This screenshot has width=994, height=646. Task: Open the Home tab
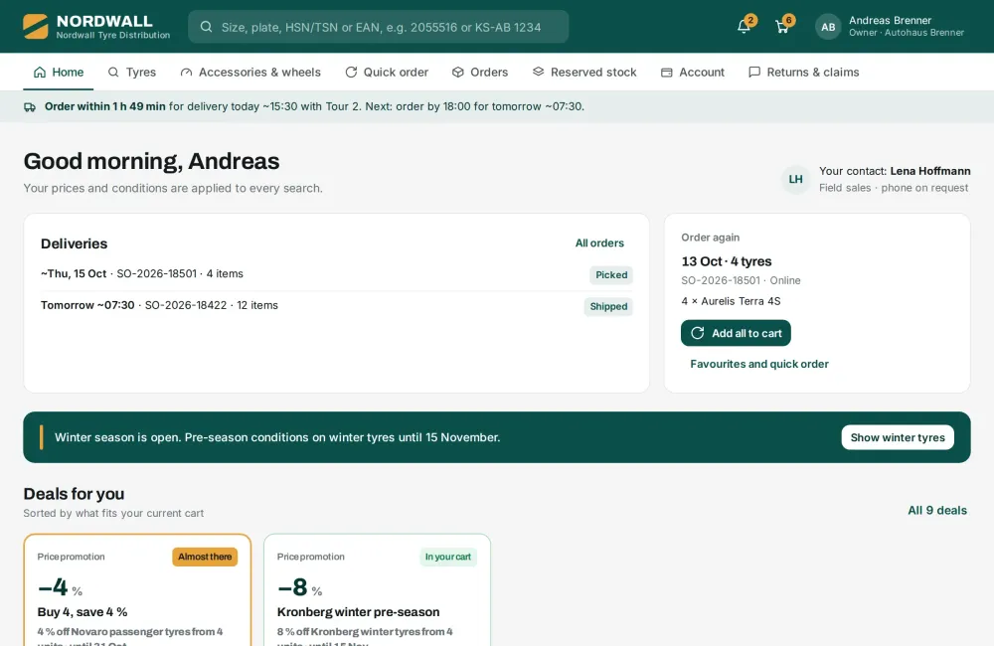59,73
